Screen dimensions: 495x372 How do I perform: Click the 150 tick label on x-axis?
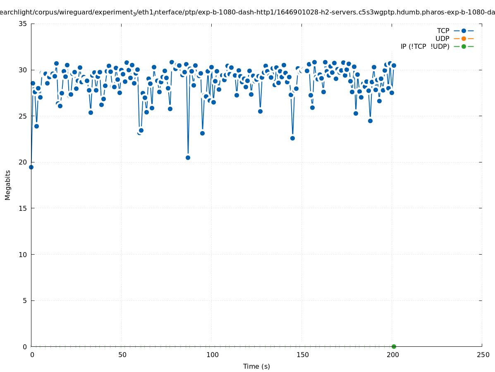click(302, 355)
